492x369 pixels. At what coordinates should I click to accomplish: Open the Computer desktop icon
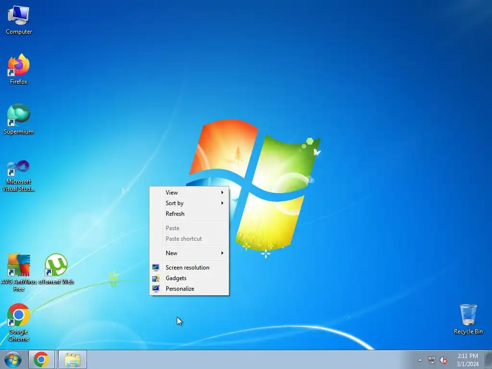click(x=19, y=20)
